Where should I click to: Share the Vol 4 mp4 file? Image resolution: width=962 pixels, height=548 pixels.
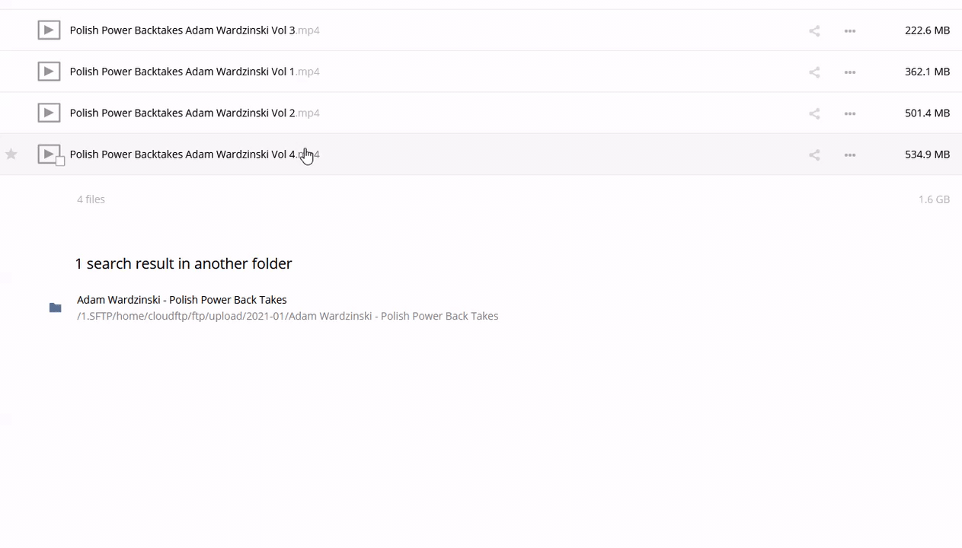click(x=814, y=155)
